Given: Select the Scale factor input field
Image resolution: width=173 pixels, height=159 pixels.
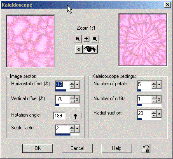Looking at the screenshot, I should pyautogui.click(x=63, y=129).
